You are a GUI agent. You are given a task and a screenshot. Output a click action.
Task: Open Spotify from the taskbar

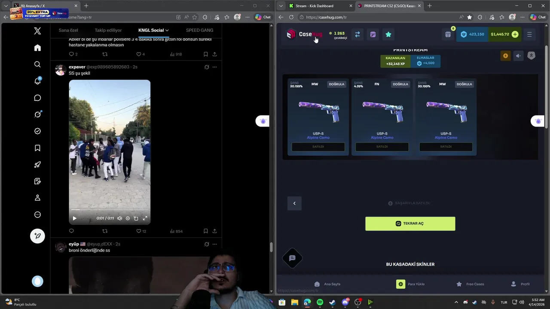(x=320, y=303)
